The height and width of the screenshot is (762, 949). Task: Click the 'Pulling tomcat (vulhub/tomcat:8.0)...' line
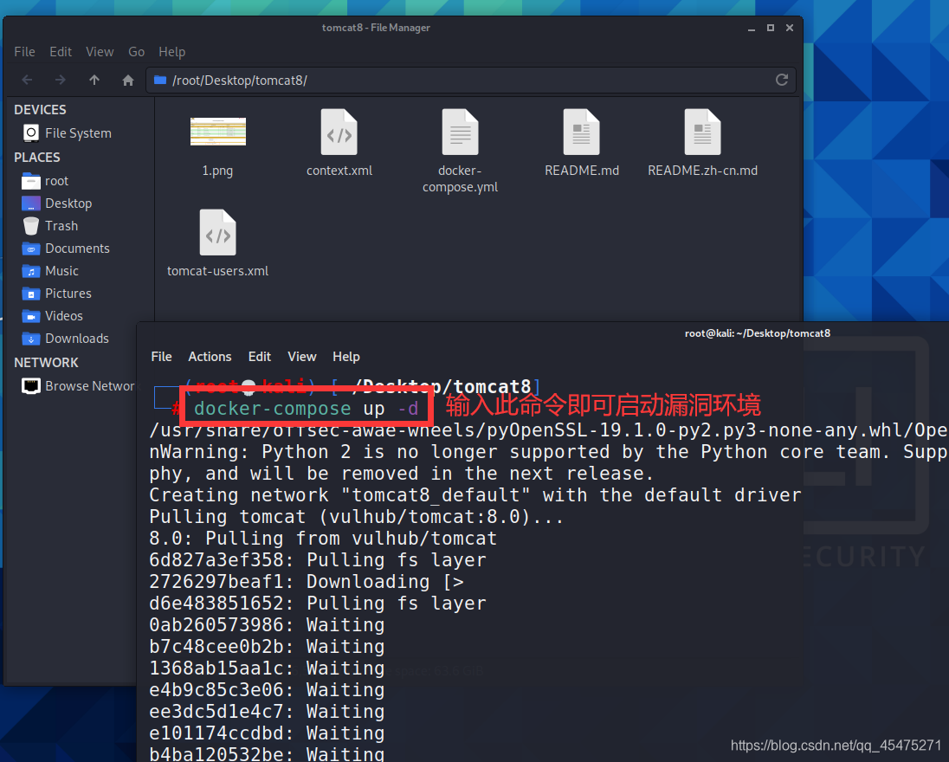pyautogui.click(x=356, y=516)
